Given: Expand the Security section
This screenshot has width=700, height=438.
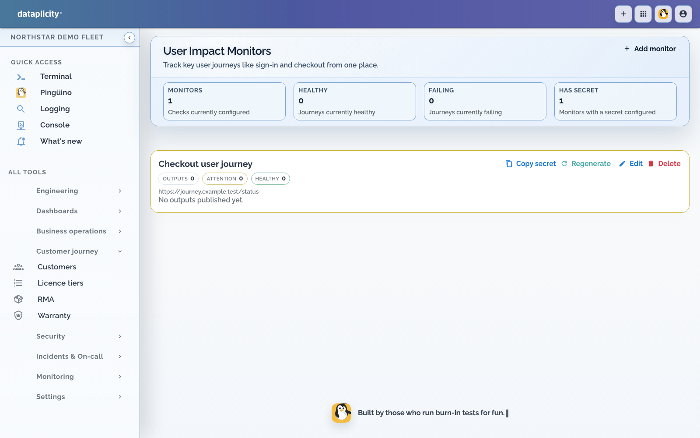Looking at the screenshot, I should pos(79,336).
